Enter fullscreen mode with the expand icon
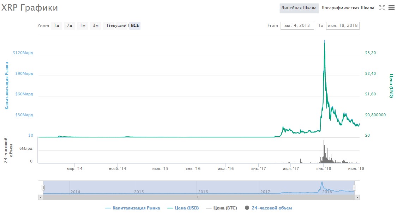Image resolution: width=397 pixels, height=213 pixels. (381, 8)
